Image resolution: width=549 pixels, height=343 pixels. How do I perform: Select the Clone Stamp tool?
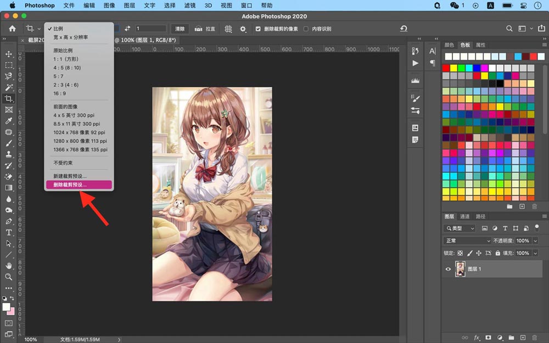point(9,154)
